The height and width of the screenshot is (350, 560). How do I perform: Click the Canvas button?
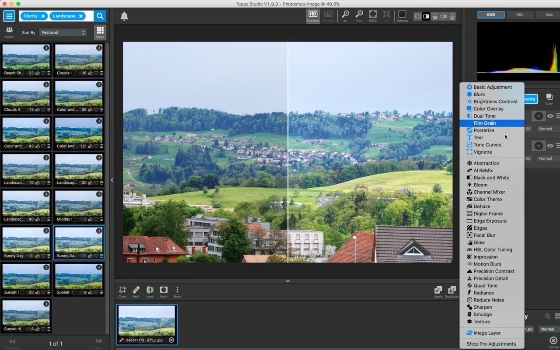tap(402, 16)
